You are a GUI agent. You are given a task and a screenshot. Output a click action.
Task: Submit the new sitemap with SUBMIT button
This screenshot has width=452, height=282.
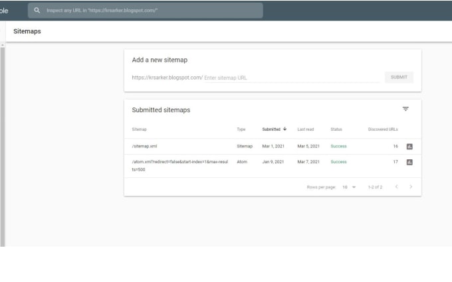399,77
